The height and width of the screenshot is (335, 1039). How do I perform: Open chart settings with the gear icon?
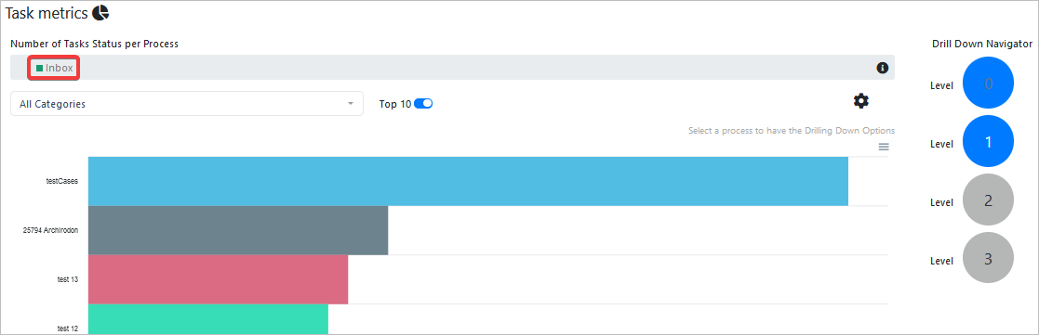click(x=860, y=101)
